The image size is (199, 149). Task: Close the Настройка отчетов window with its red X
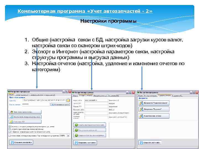197,92
